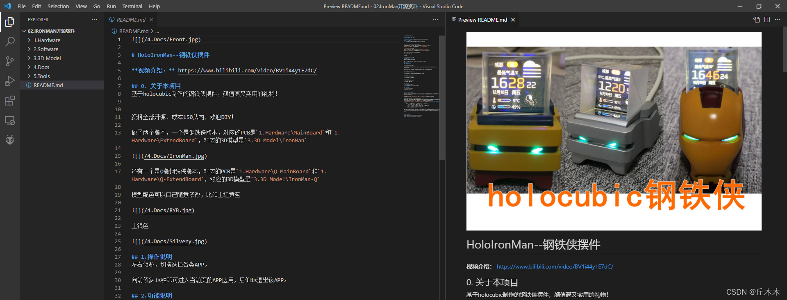Click the /4.Docs/RYB.jpg link
The image size is (787, 300).
coord(168,210)
